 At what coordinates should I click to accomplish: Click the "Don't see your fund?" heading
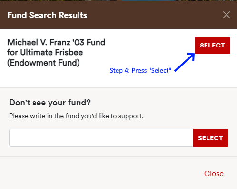[50, 103]
